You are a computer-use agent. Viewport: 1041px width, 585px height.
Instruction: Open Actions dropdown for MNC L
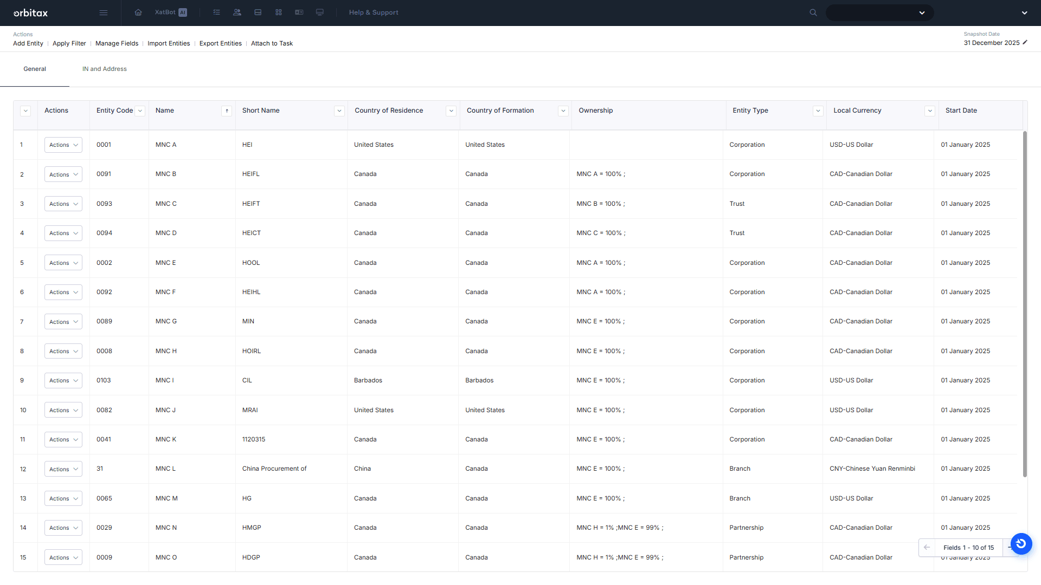click(63, 469)
